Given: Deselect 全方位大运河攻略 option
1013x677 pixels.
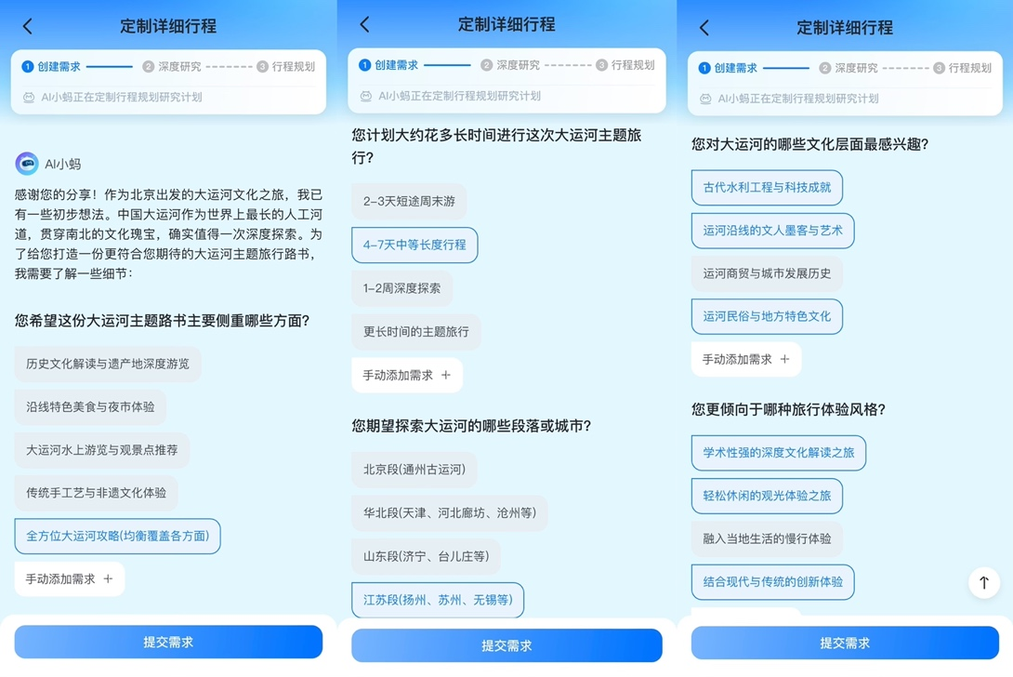Looking at the screenshot, I should 118,536.
